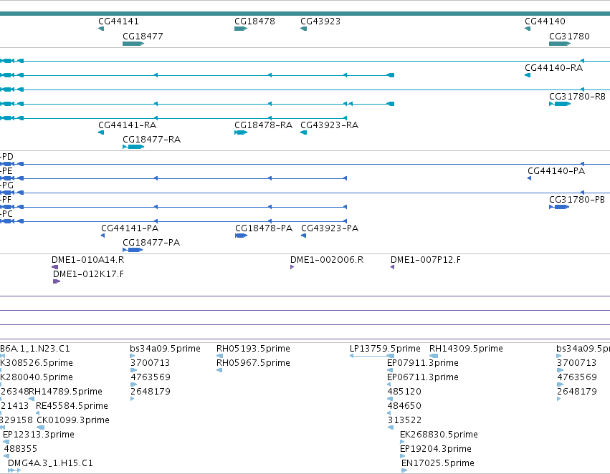Select the EP12313.3prime feature label
610x474 pixels.
coord(39,435)
